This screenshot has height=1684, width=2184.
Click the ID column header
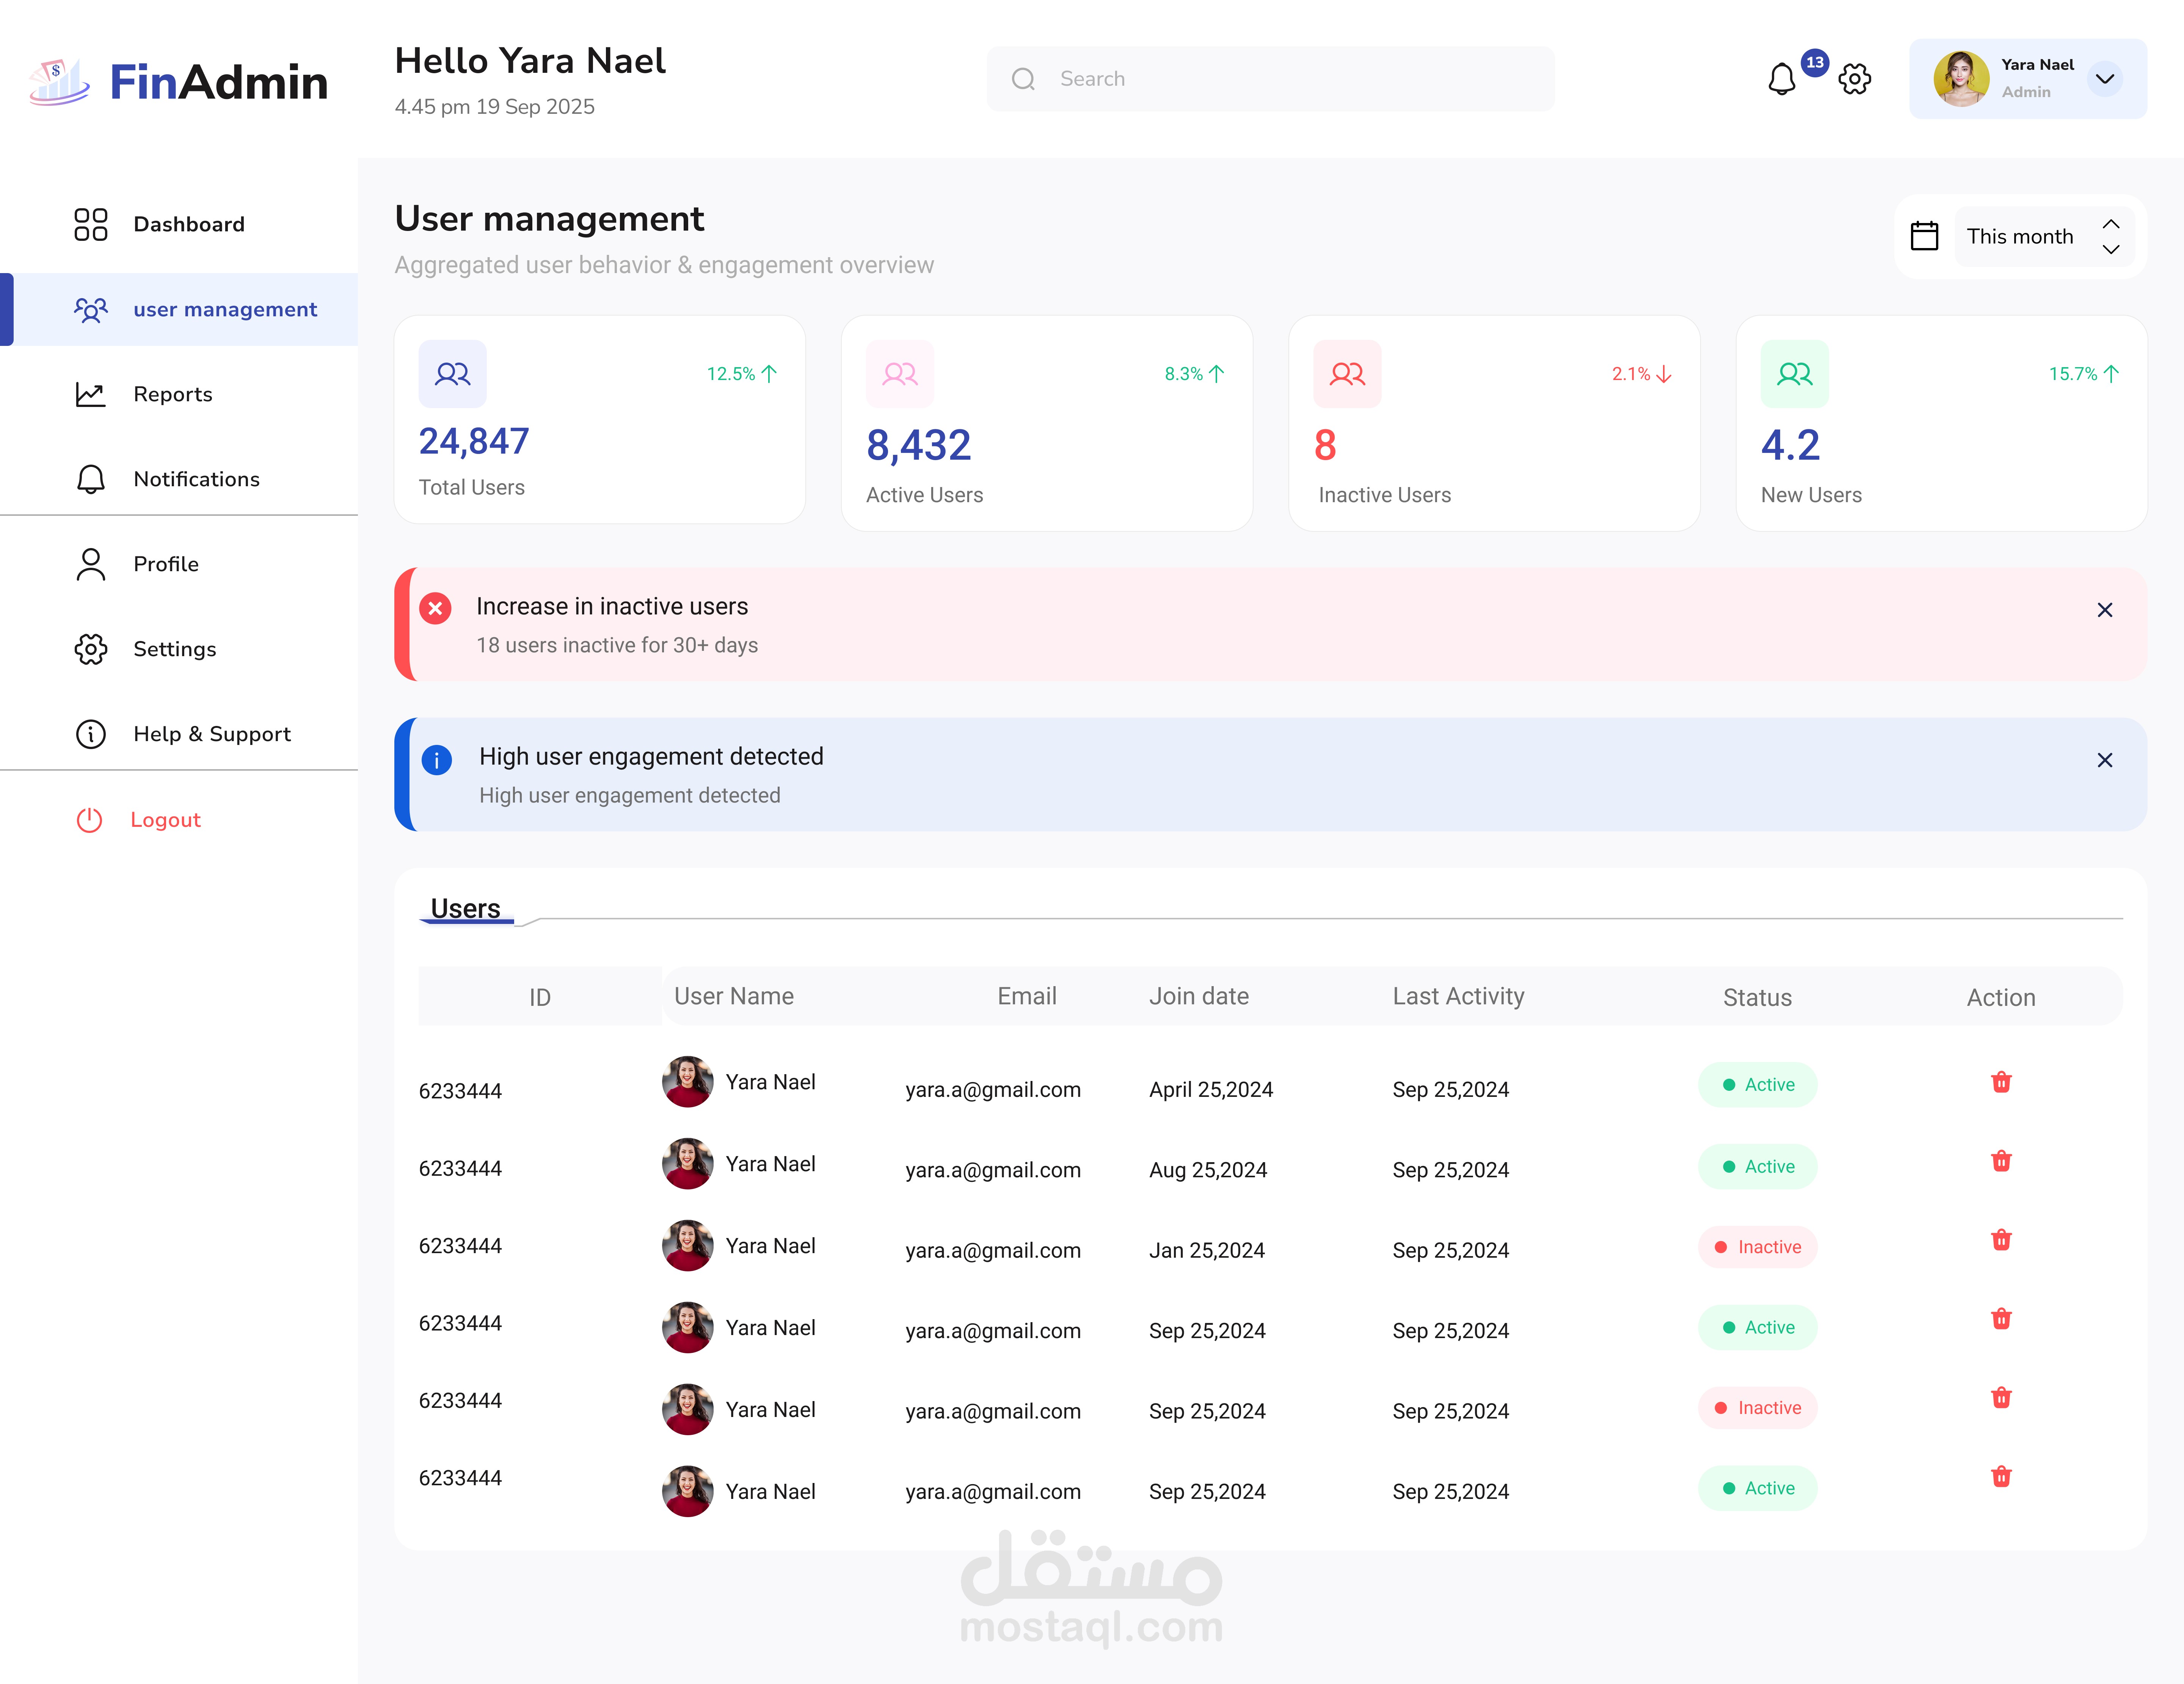pyautogui.click(x=540, y=997)
